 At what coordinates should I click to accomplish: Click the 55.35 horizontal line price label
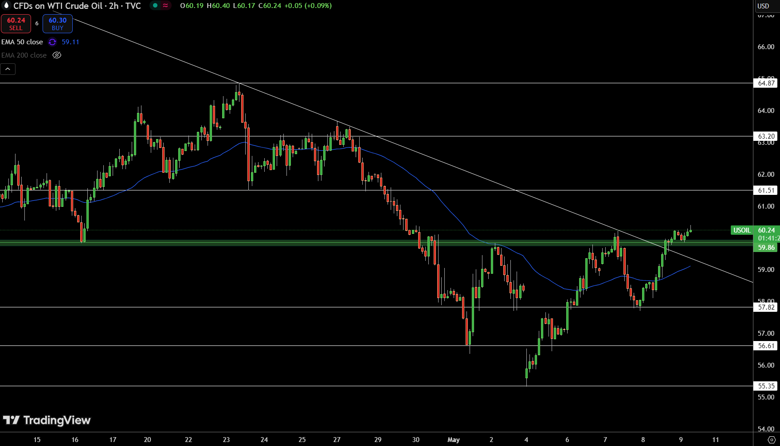coord(766,386)
